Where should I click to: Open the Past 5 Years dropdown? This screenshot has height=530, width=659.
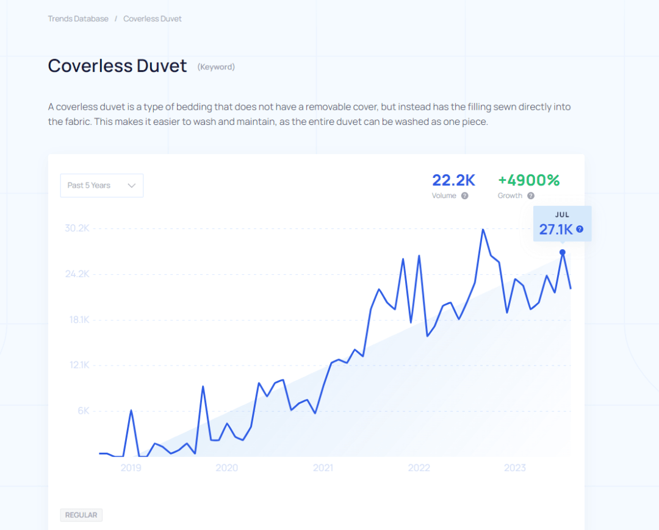point(101,186)
